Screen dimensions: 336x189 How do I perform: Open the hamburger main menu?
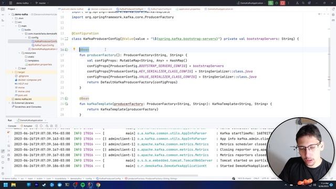point(10,3)
